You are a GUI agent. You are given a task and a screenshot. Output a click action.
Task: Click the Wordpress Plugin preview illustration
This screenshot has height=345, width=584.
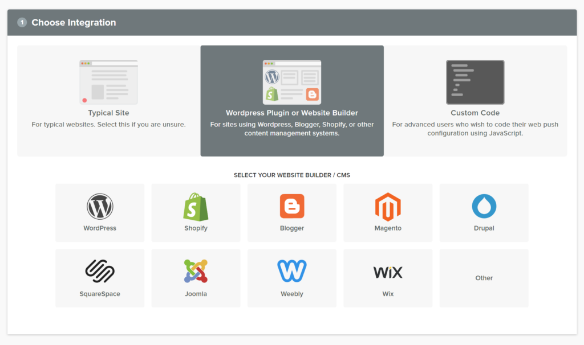(291, 81)
